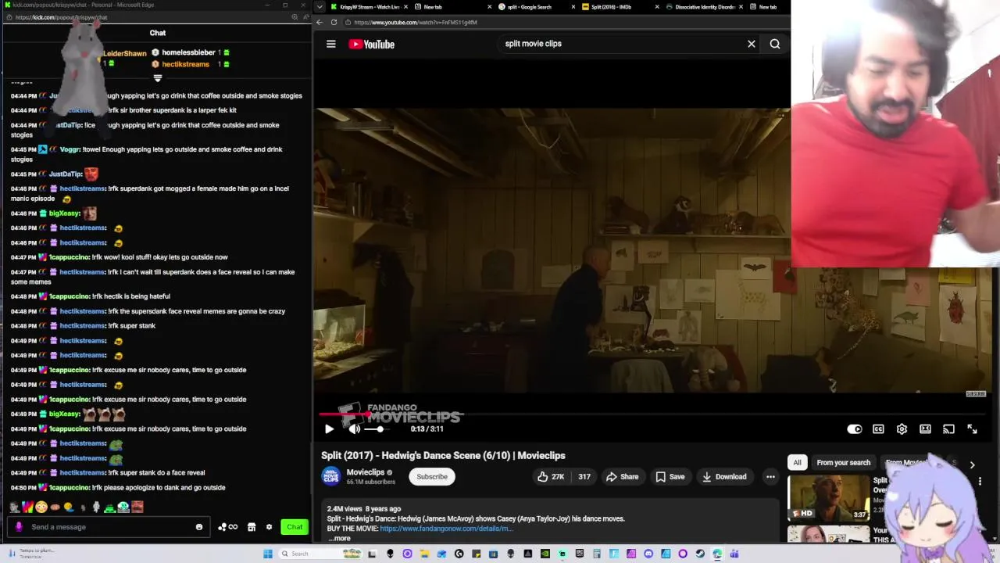Viewport: 1000px width, 563px height.
Task: Open Kick chat shop icon
Action: coord(252,527)
